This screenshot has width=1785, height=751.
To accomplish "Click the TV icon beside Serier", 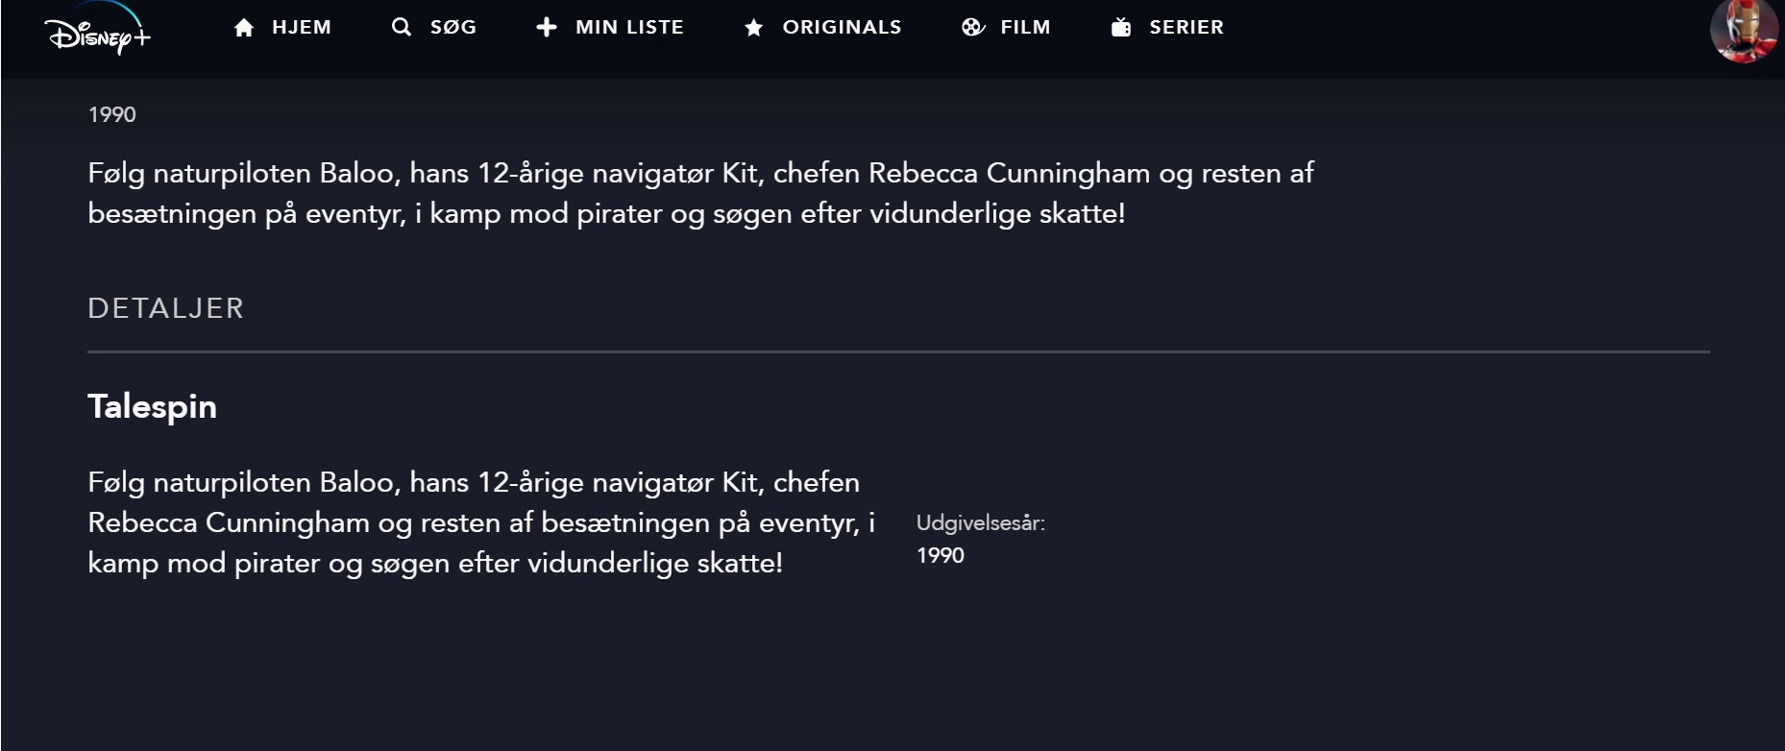I will 1121,27.
